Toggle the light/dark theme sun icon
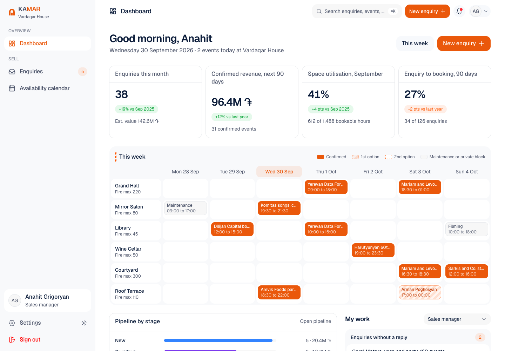505x351 pixels. click(x=84, y=323)
